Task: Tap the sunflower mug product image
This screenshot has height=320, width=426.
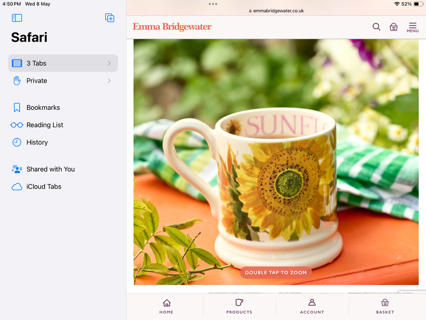Action: pos(276,162)
